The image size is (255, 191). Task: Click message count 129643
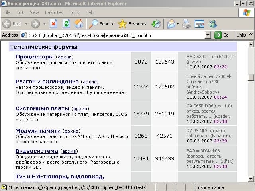click(x=165, y=62)
